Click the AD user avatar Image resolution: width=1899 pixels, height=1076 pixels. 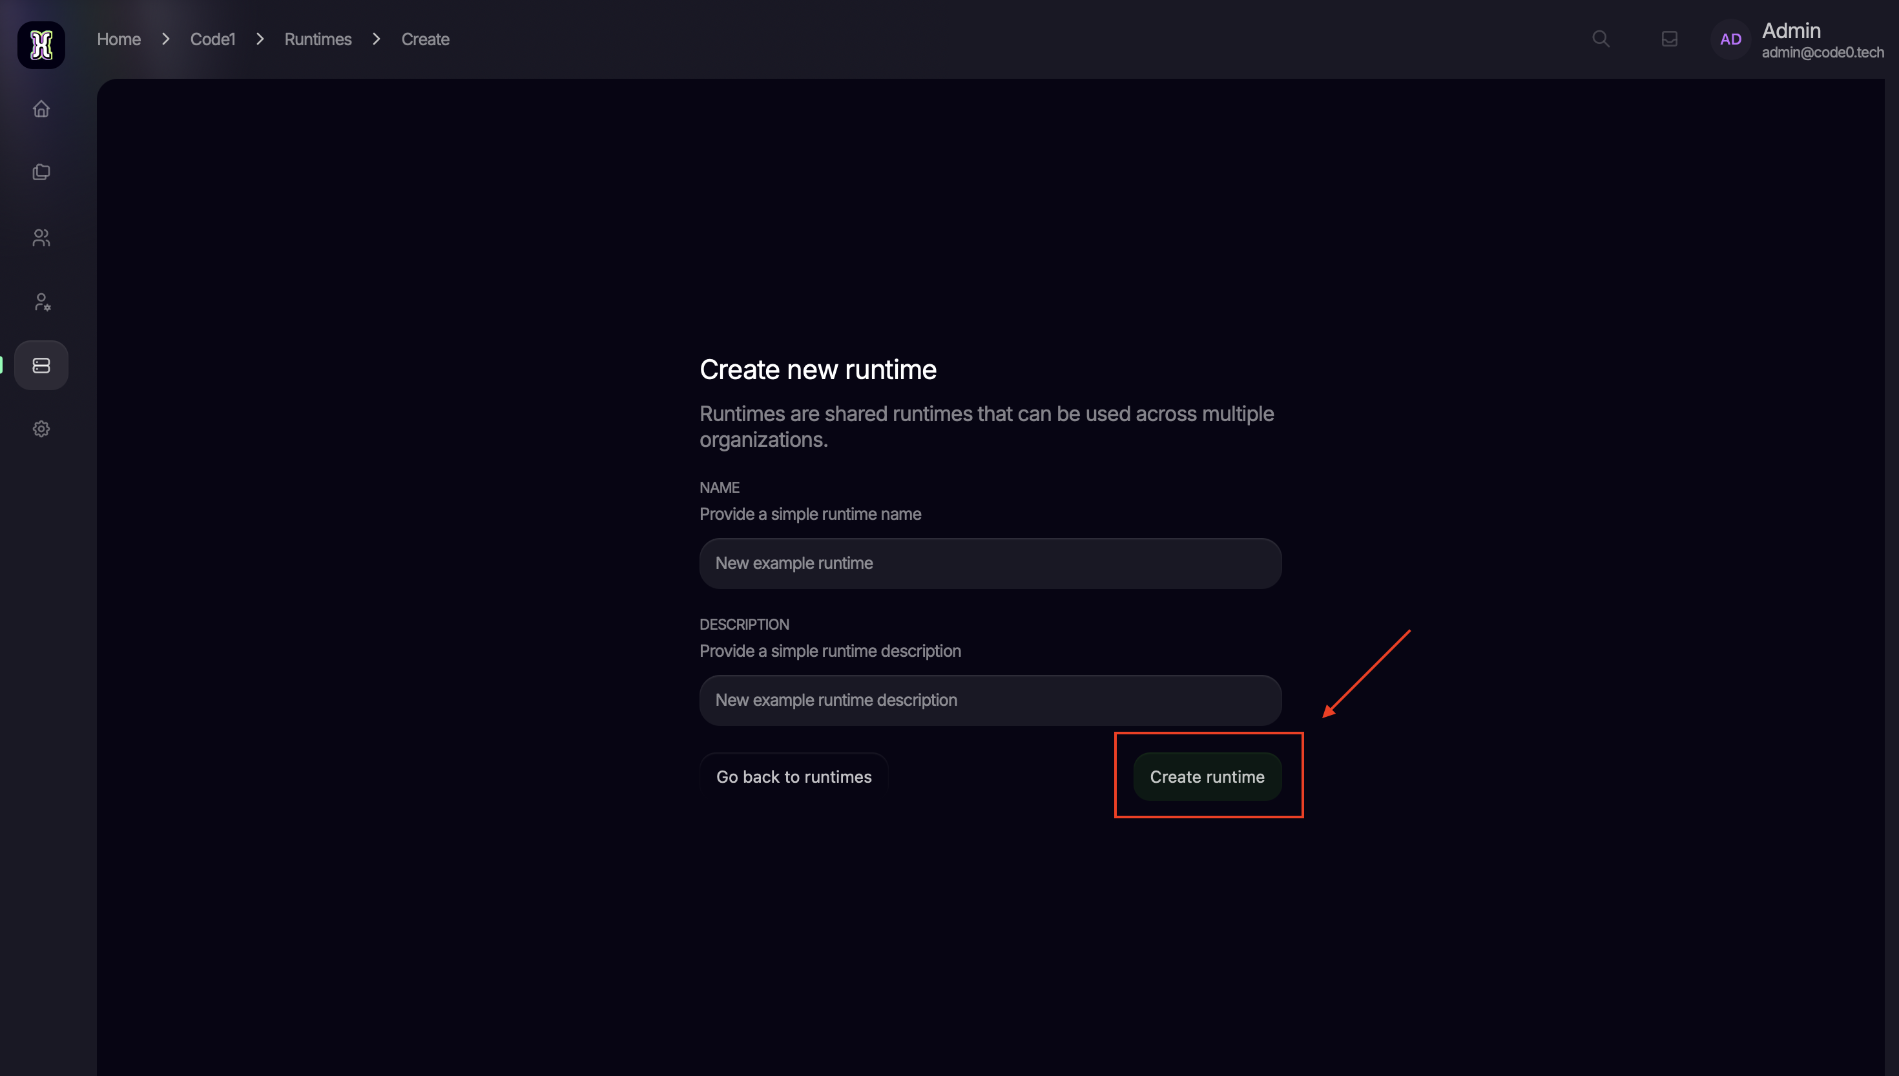pyautogui.click(x=1730, y=40)
